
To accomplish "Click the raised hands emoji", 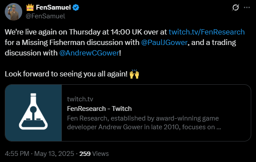I will 134,74.
